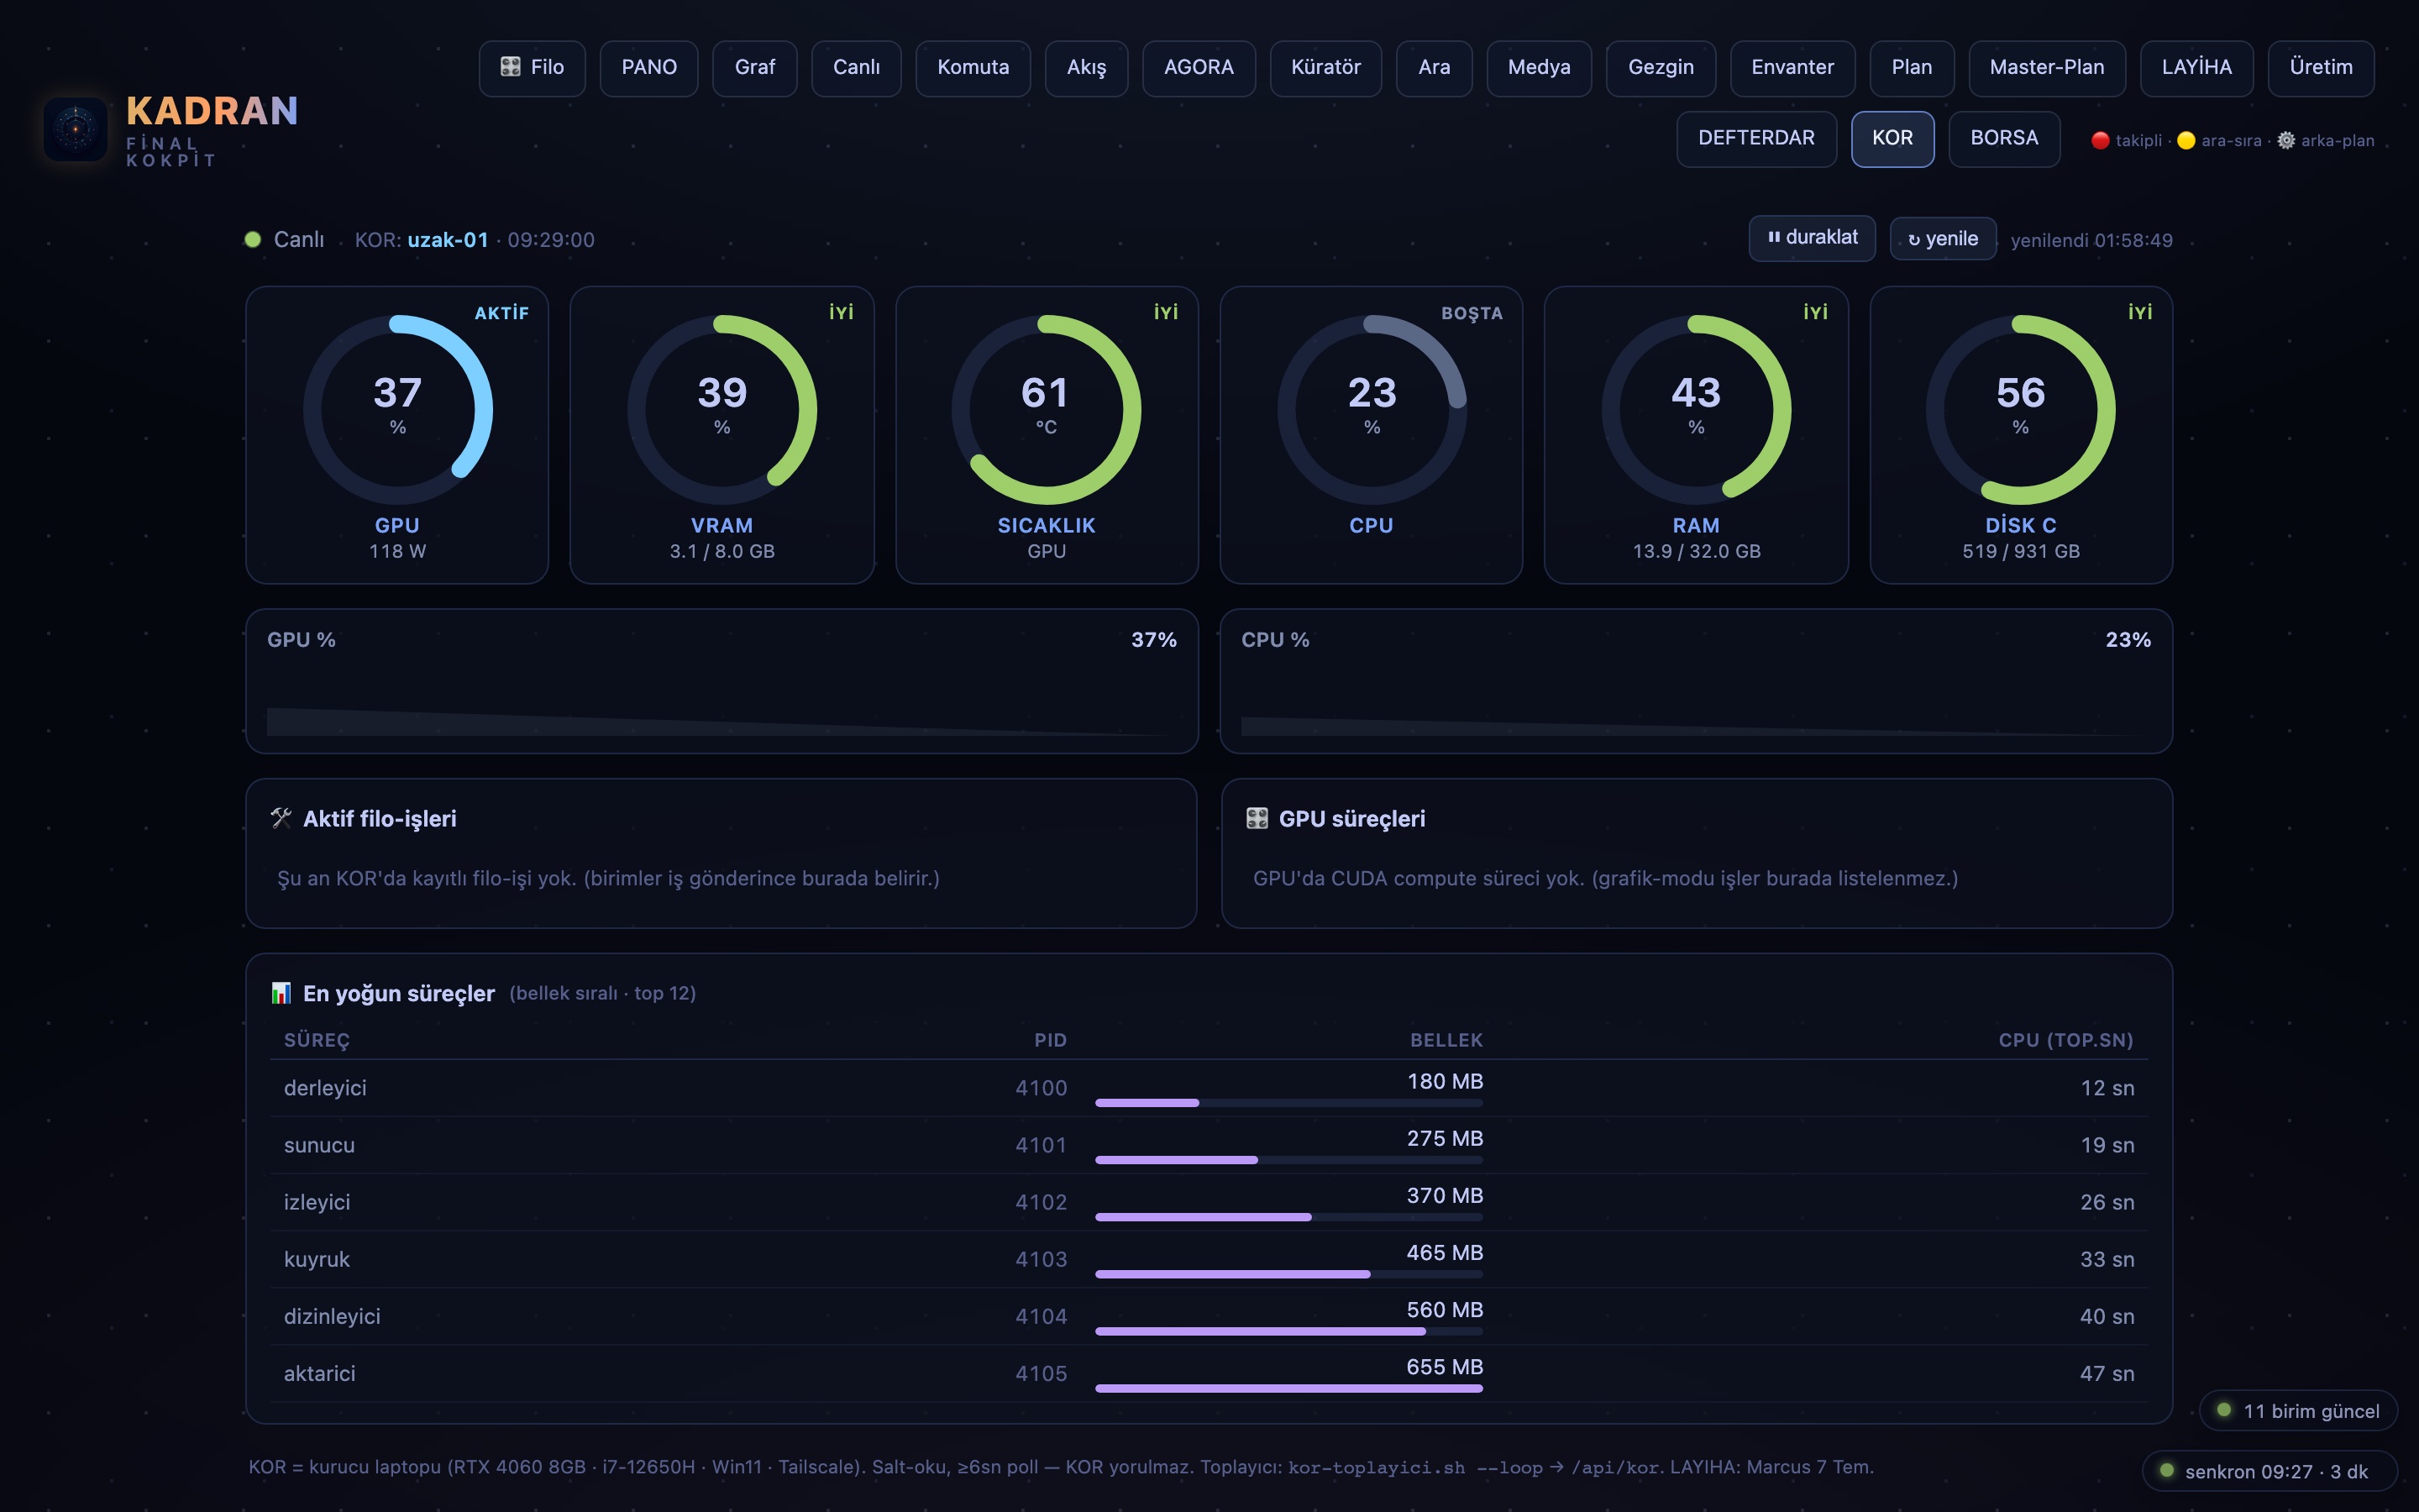Image resolution: width=2419 pixels, height=1512 pixels.
Task: Click the wrench icon beside Aktif filo-işleri
Action: click(281, 818)
